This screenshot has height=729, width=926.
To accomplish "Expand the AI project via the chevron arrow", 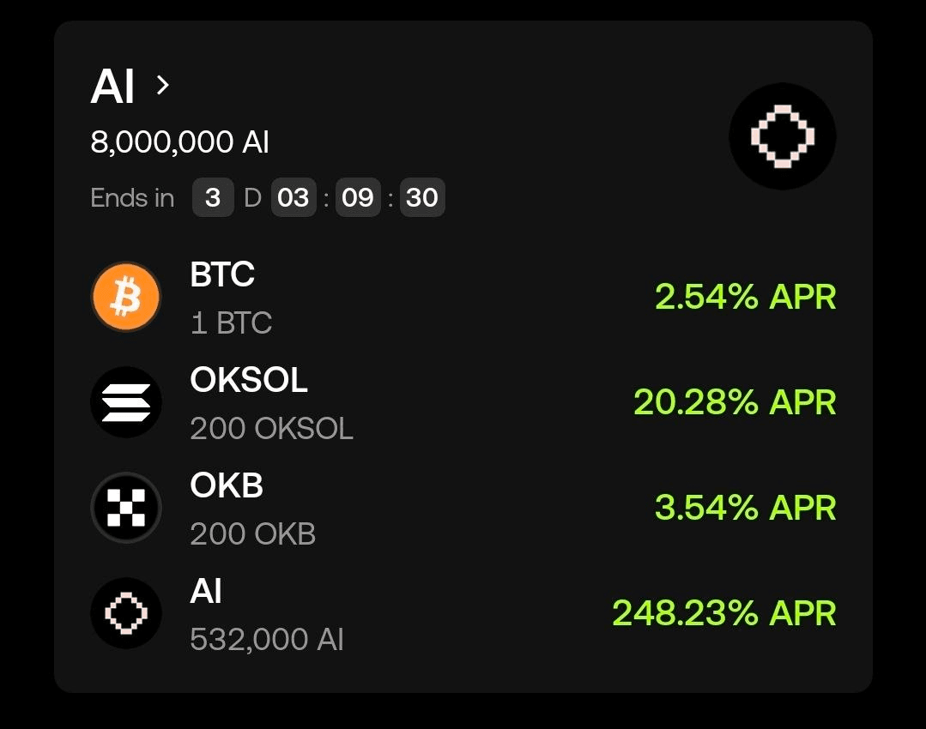I will point(163,85).
